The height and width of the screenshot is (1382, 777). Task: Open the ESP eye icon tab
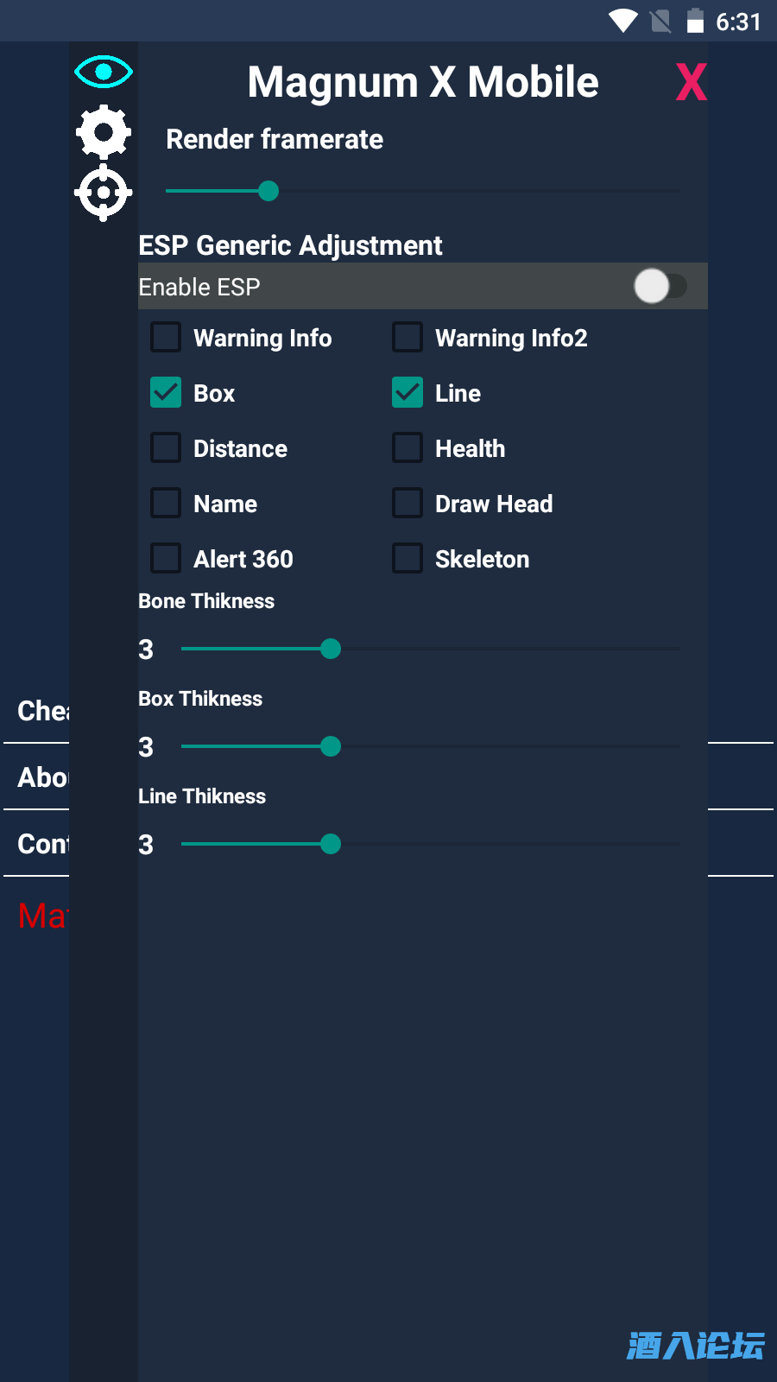tap(104, 72)
